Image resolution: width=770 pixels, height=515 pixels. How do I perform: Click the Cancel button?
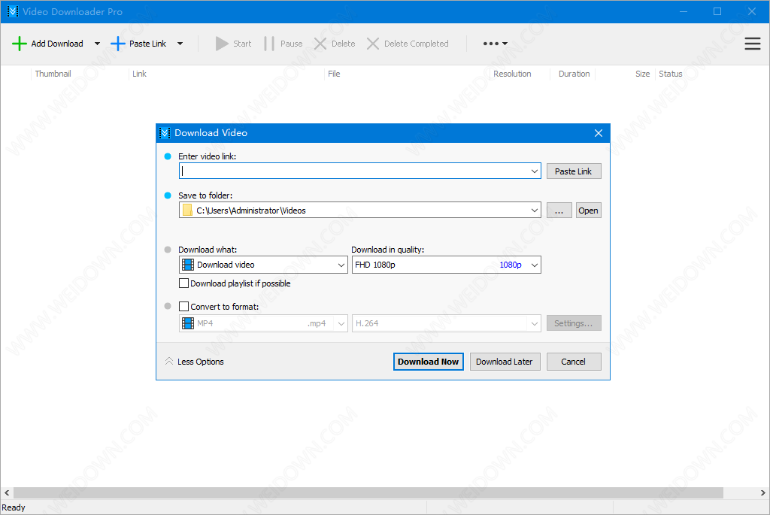tap(574, 362)
